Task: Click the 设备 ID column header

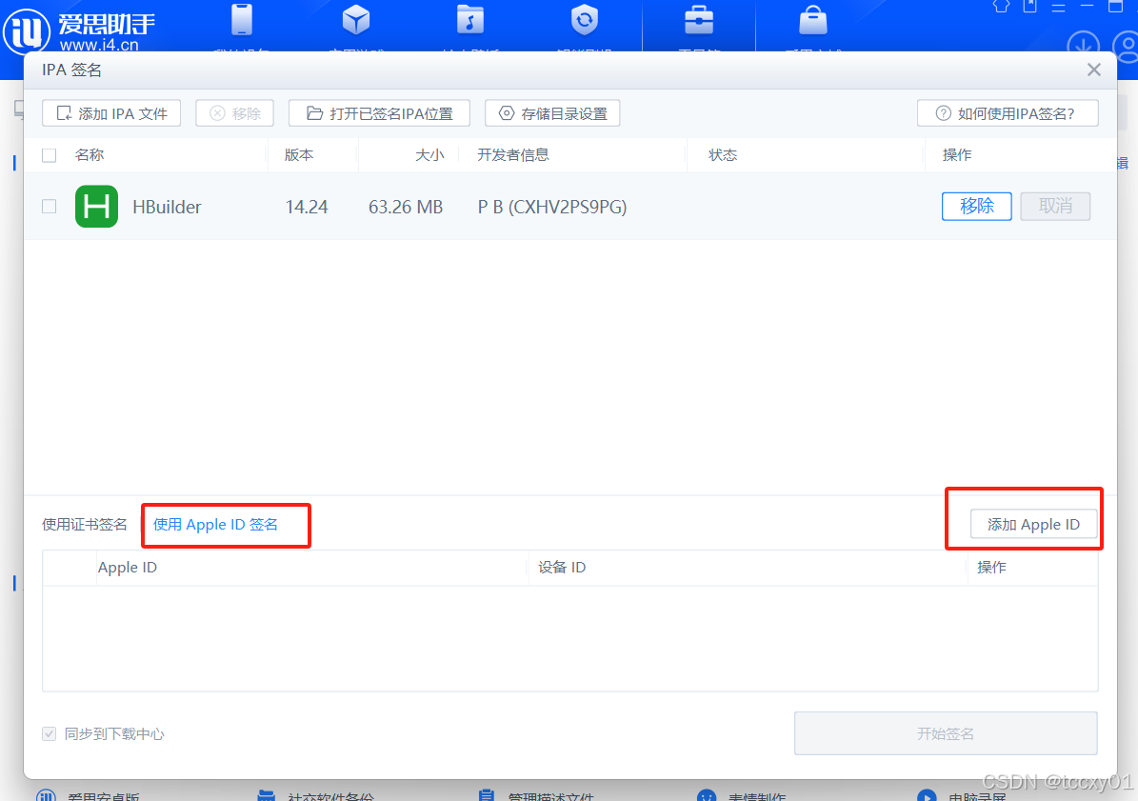Action: click(562, 568)
